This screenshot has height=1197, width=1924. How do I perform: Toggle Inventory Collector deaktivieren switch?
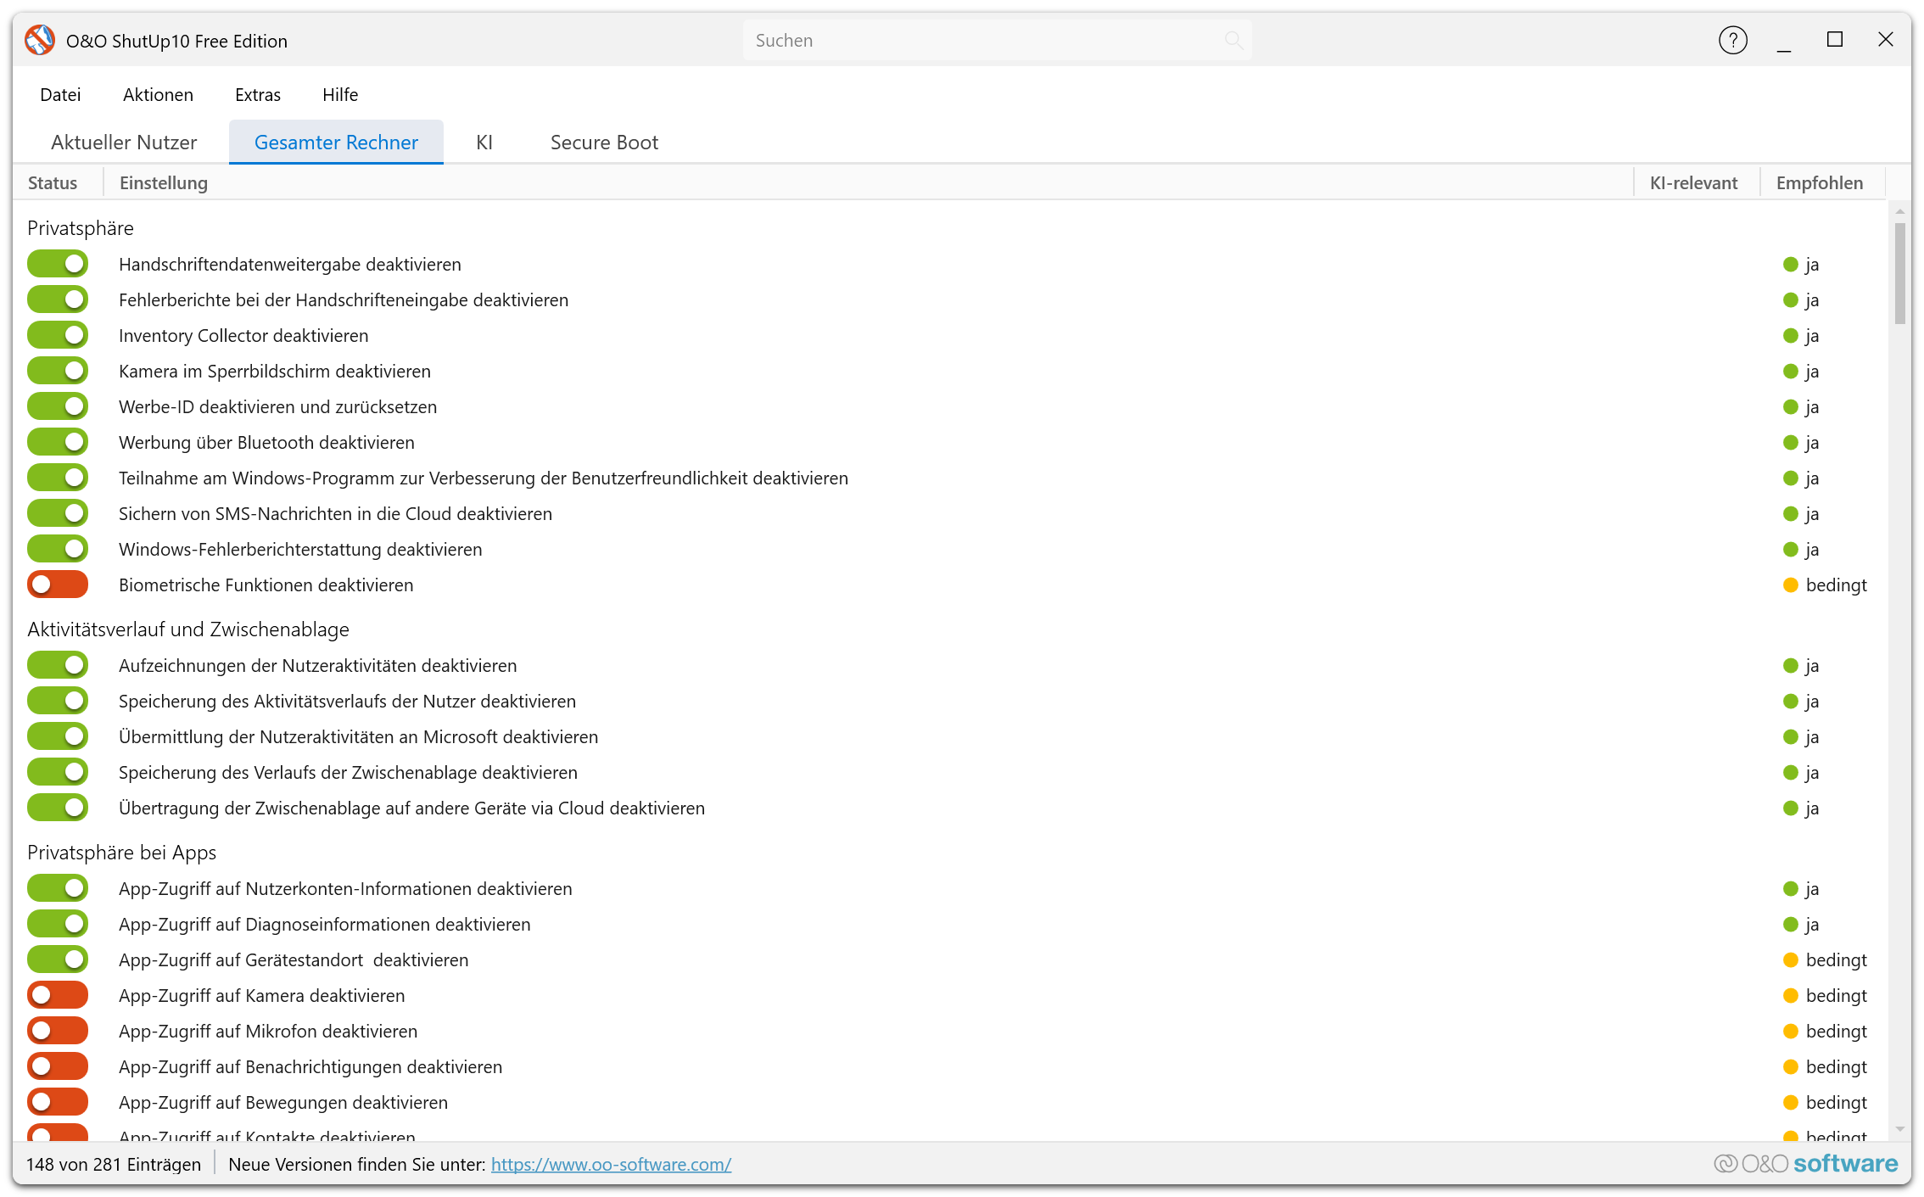pos(58,335)
